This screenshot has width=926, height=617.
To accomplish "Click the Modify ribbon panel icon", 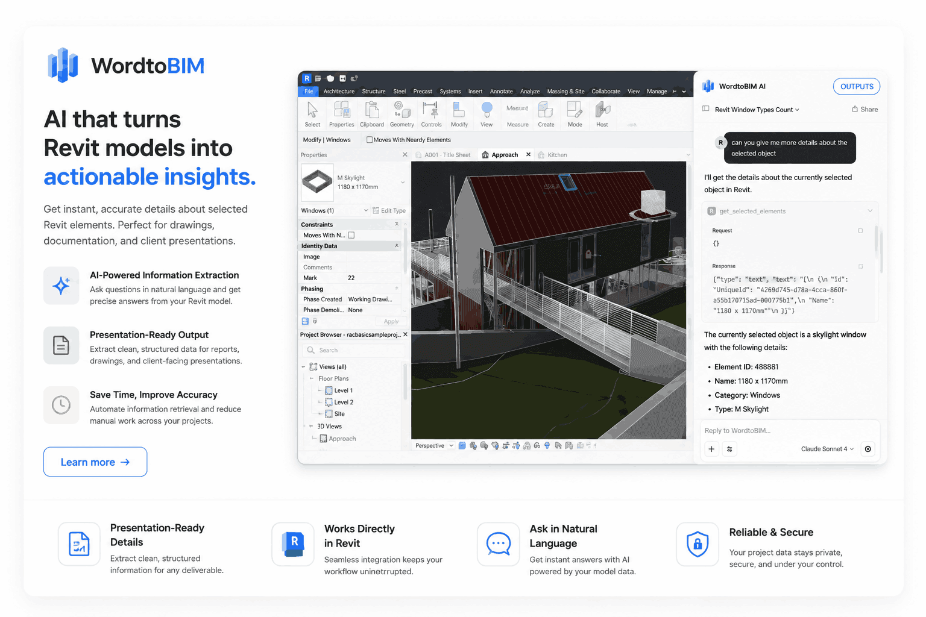I will [x=459, y=110].
